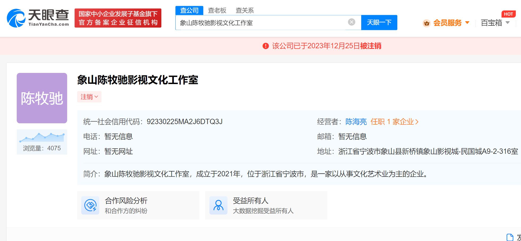Click the HOT badge above 百宝箱
The image size is (521, 241).
click(508, 14)
